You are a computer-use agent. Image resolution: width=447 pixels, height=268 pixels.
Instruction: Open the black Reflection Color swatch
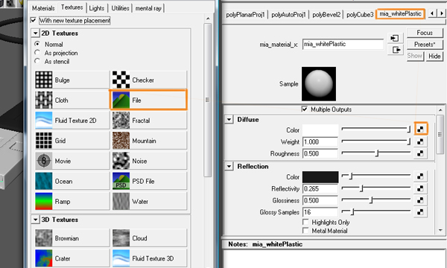tap(320, 177)
